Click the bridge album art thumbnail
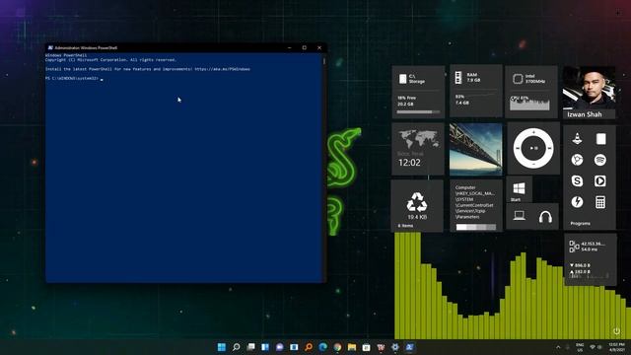631x355 pixels. tap(475, 149)
